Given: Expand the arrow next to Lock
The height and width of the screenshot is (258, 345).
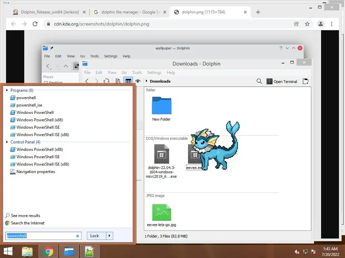Looking at the screenshot, I should (x=109, y=236).
